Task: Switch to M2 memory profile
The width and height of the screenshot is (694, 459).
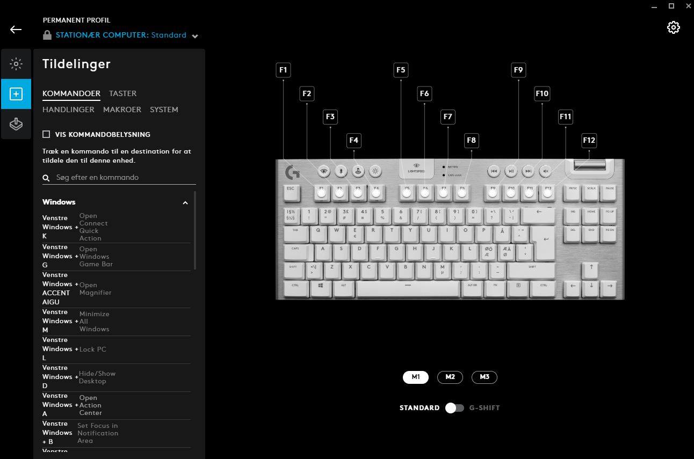Action: click(450, 377)
